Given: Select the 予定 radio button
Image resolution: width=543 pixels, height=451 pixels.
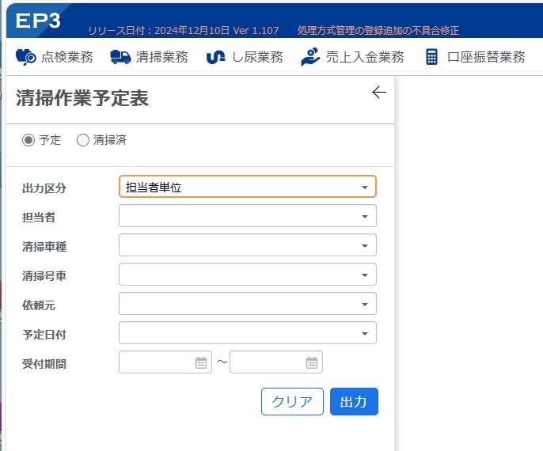Looking at the screenshot, I should coord(28,140).
